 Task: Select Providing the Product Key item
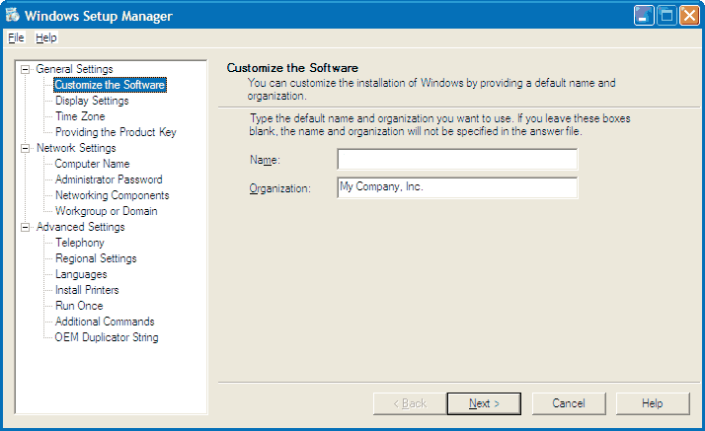click(116, 132)
